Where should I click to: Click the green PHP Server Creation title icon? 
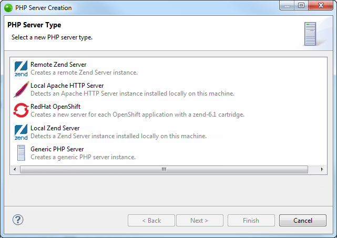pyautogui.click(x=8, y=8)
